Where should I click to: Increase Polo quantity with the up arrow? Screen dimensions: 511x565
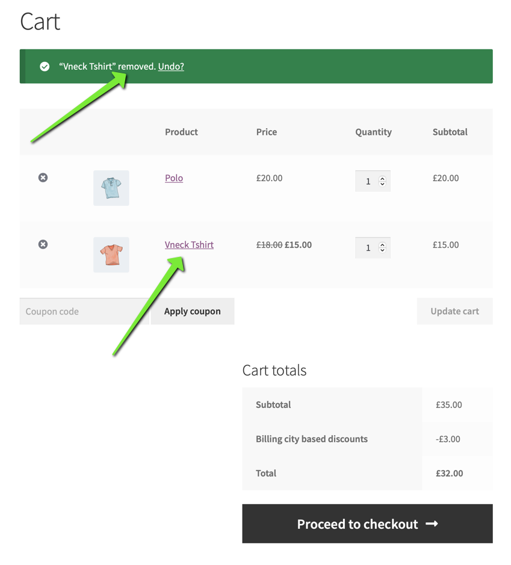(382, 178)
